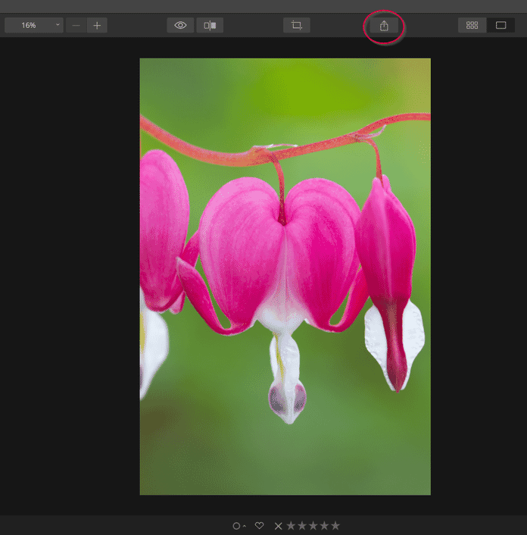
Task: Zoom in with the plus button
Action: tap(97, 25)
